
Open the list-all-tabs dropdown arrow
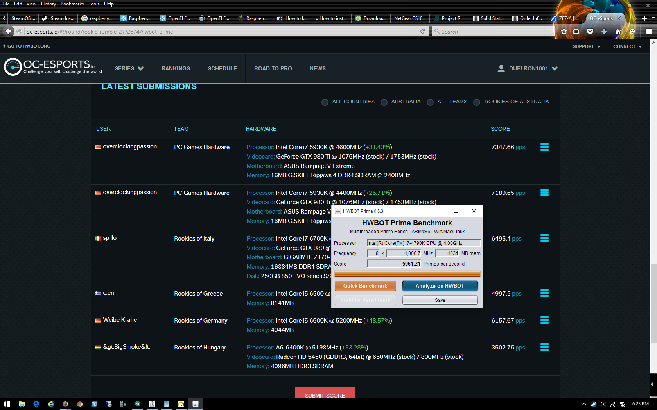pyautogui.click(x=653, y=18)
